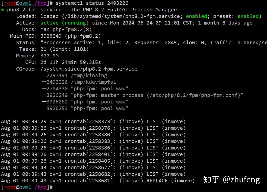The image size is (267, 192).
Task: Click the green 'active (running)' text
Action: coord(64,23)
